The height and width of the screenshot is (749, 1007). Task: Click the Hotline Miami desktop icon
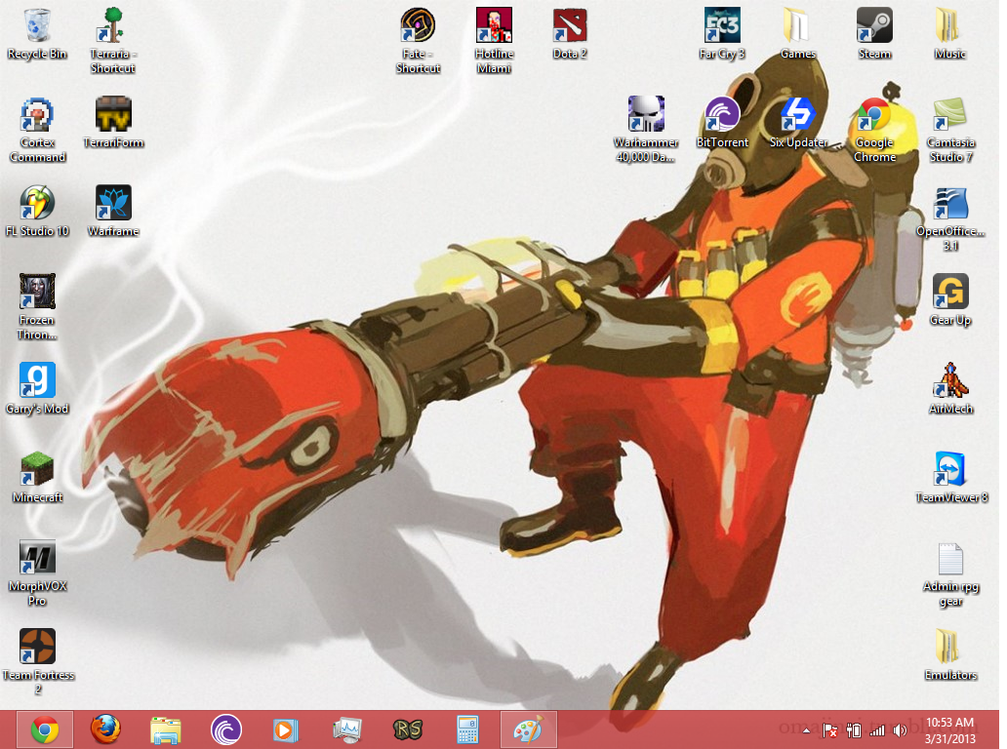(x=494, y=40)
